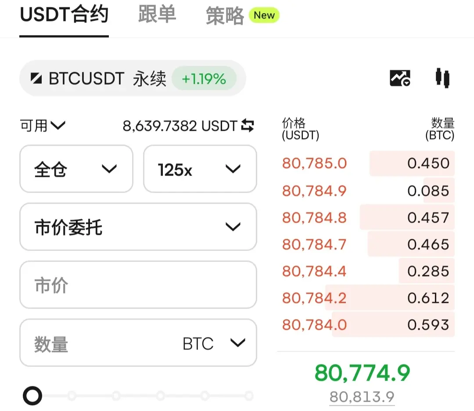Switch to the 策略 tab
Image resolution: width=474 pixels, height=411 pixels.
click(x=225, y=16)
